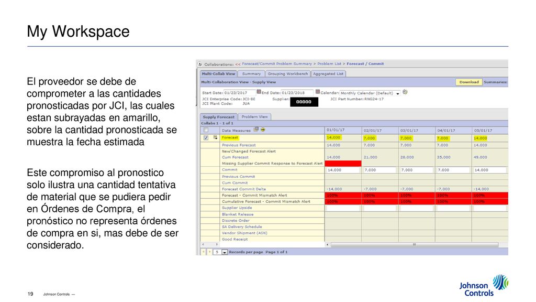Switch to the Problem View tab

click(x=255, y=117)
